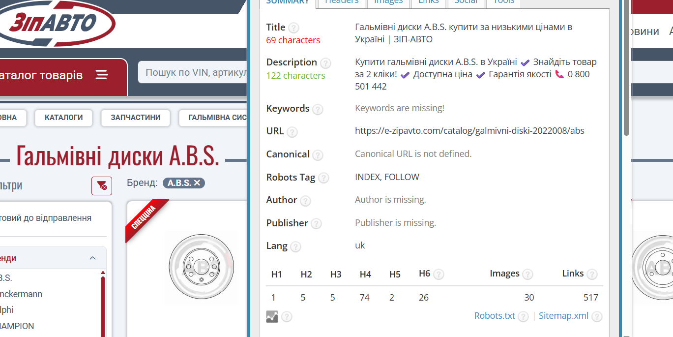Click help icon next to Sitemap.xml

(x=597, y=316)
